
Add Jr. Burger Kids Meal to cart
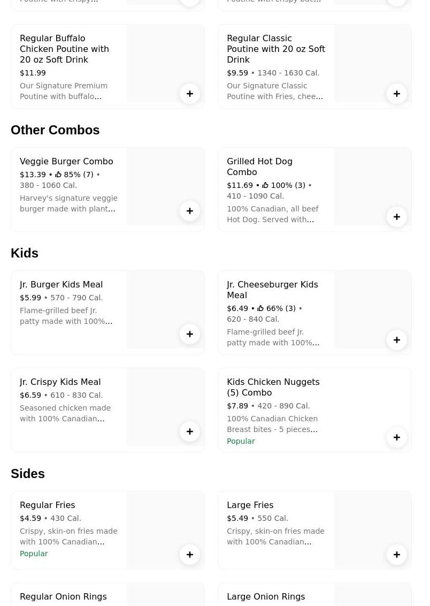(x=190, y=334)
